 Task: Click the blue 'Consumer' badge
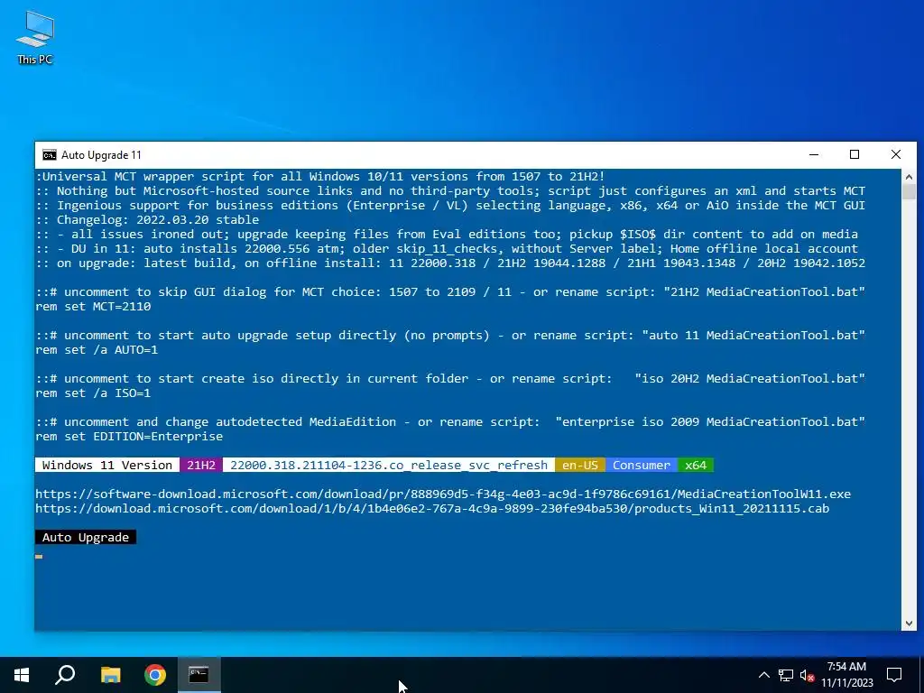pyautogui.click(x=642, y=465)
